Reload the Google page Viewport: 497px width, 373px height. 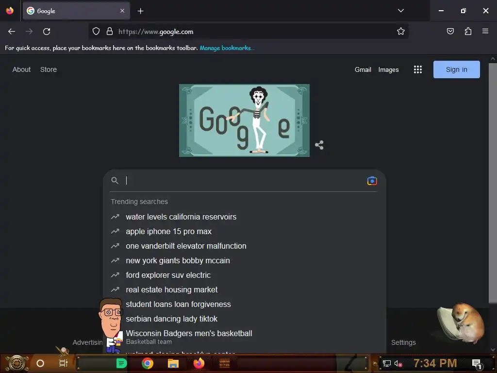tap(47, 32)
